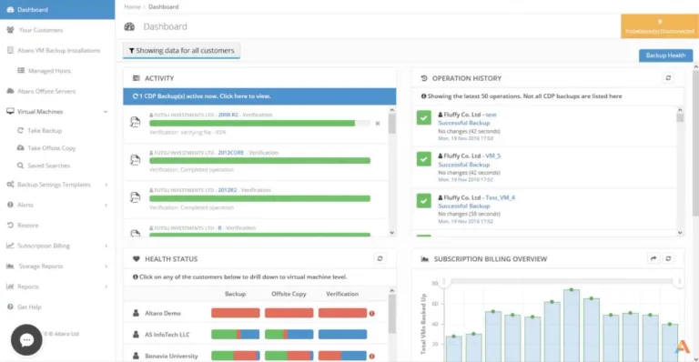699x362 pixels.
Task: Drill down into Bonavia University
Action: click(x=171, y=356)
